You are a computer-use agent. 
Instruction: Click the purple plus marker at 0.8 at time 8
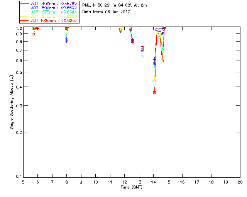pyautogui.click(x=67, y=42)
